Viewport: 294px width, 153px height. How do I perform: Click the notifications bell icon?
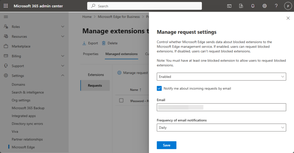pyautogui.click(x=253, y=6)
